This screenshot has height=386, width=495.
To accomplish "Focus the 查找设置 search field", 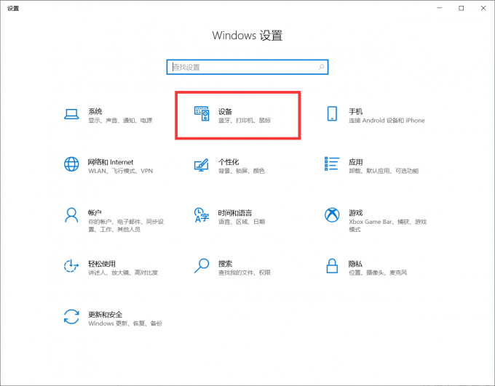I will [x=247, y=67].
